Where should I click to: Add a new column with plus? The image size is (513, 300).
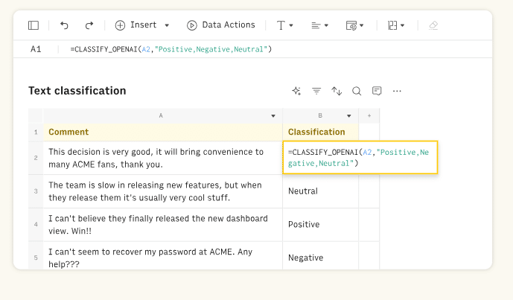(x=369, y=116)
